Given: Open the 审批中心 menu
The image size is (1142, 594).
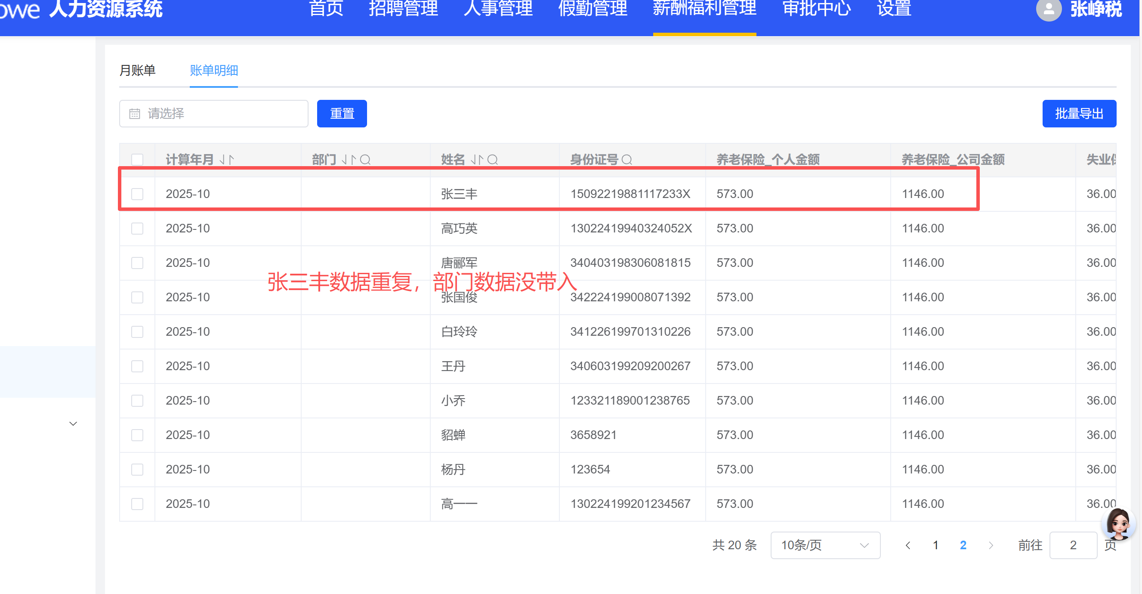Looking at the screenshot, I should (x=816, y=9).
